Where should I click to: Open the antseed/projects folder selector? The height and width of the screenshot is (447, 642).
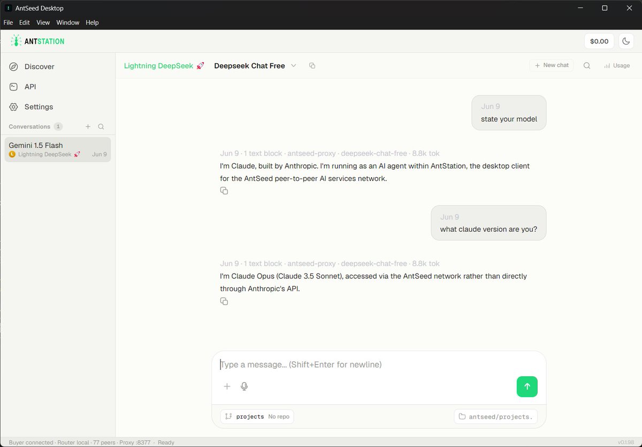tap(495, 416)
